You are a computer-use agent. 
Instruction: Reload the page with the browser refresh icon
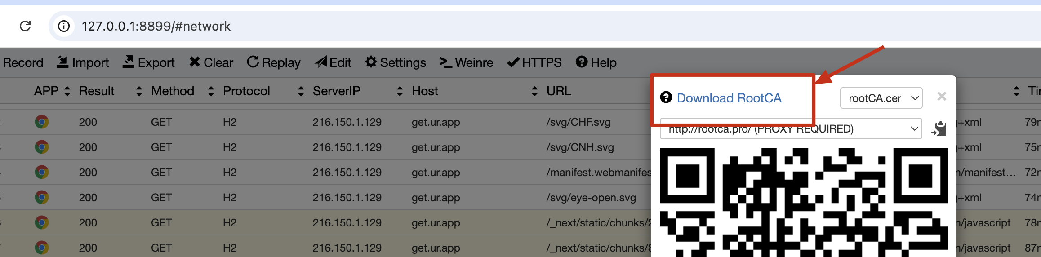[25, 26]
